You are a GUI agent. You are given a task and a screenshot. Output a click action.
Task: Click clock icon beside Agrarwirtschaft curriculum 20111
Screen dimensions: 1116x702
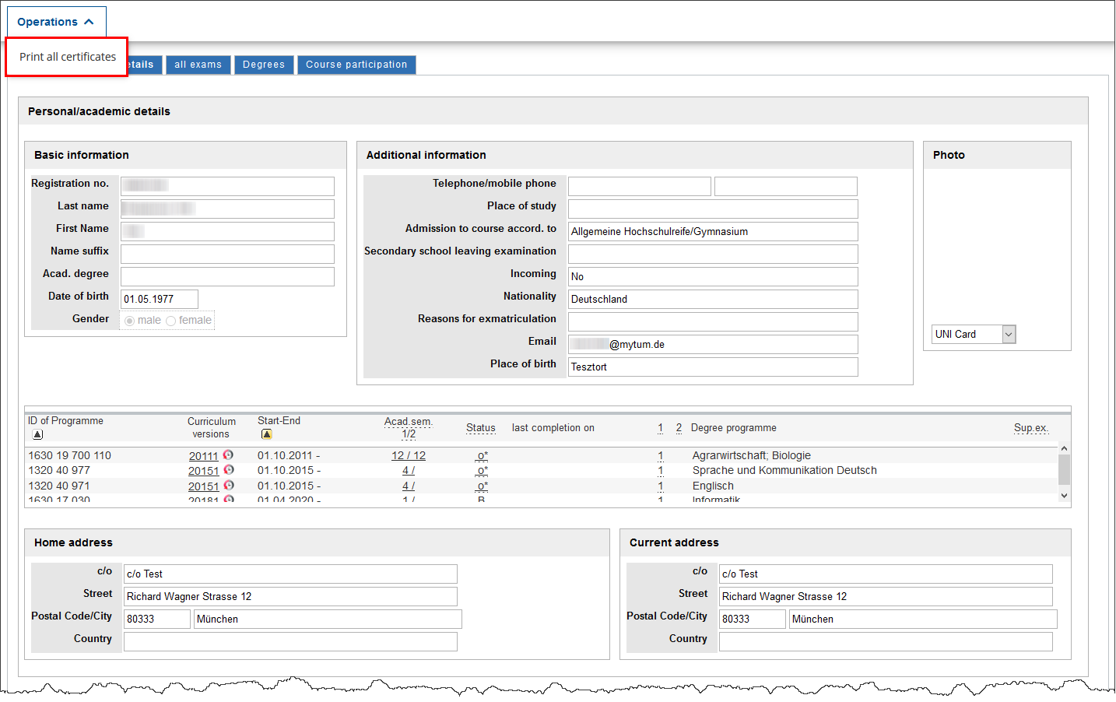click(x=228, y=455)
